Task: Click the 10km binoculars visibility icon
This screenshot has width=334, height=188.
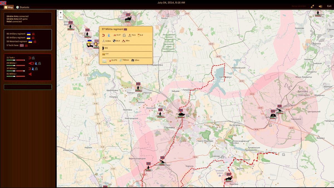Action: [x=132, y=60]
